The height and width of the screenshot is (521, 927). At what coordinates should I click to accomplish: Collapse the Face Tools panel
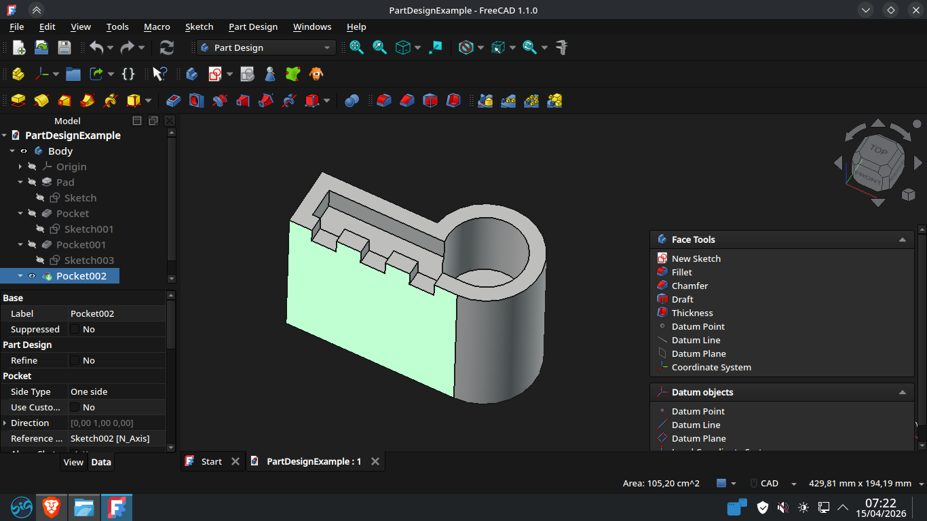[902, 239]
